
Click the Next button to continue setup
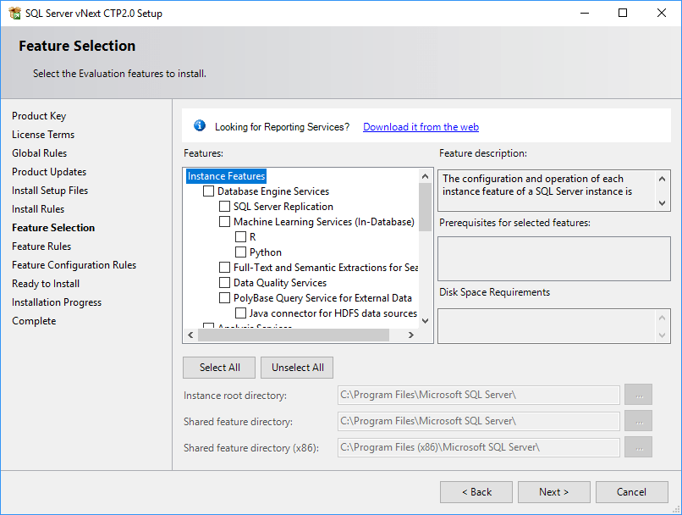pyautogui.click(x=553, y=491)
